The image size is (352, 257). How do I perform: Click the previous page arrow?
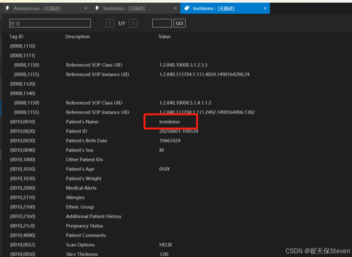pos(110,23)
